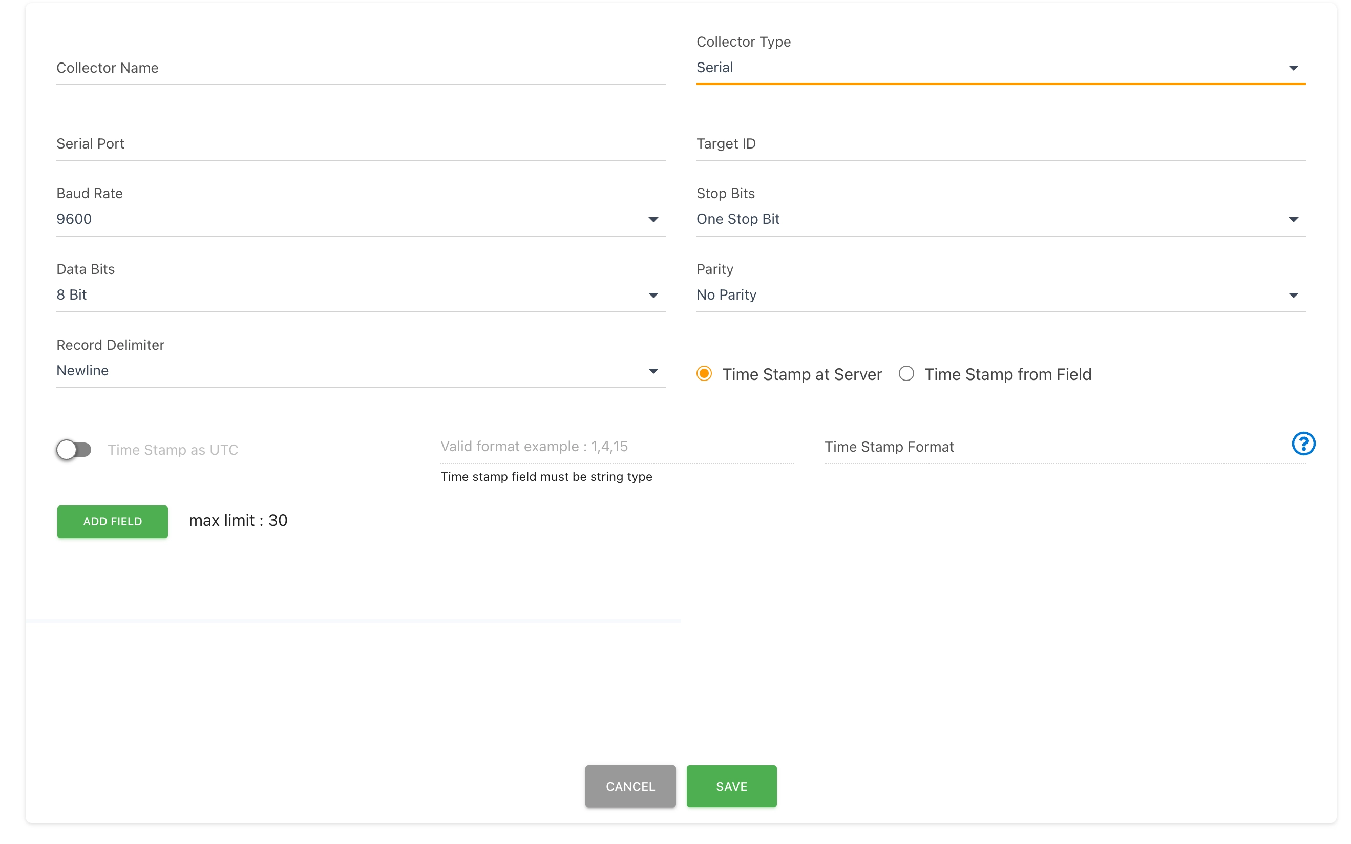Screen dimensions: 1351x844
Task: Open the Record Delimiter dropdown
Action: 653,371
